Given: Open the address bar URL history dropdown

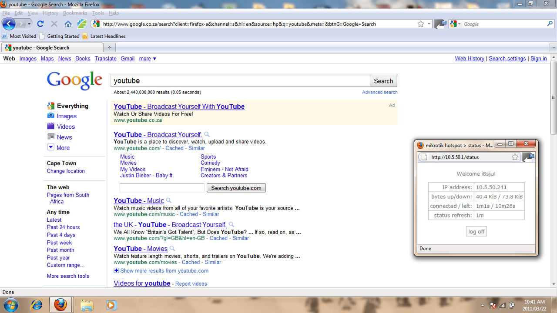Looking at the screenshot, I should (x=429, y=24).
